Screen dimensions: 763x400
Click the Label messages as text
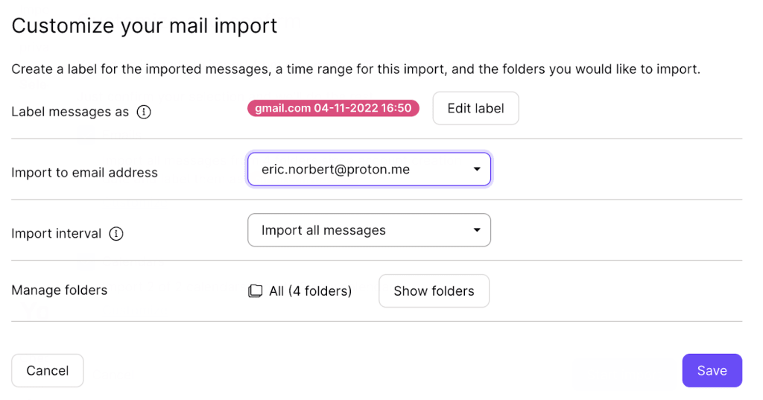[x=70, y=112]
